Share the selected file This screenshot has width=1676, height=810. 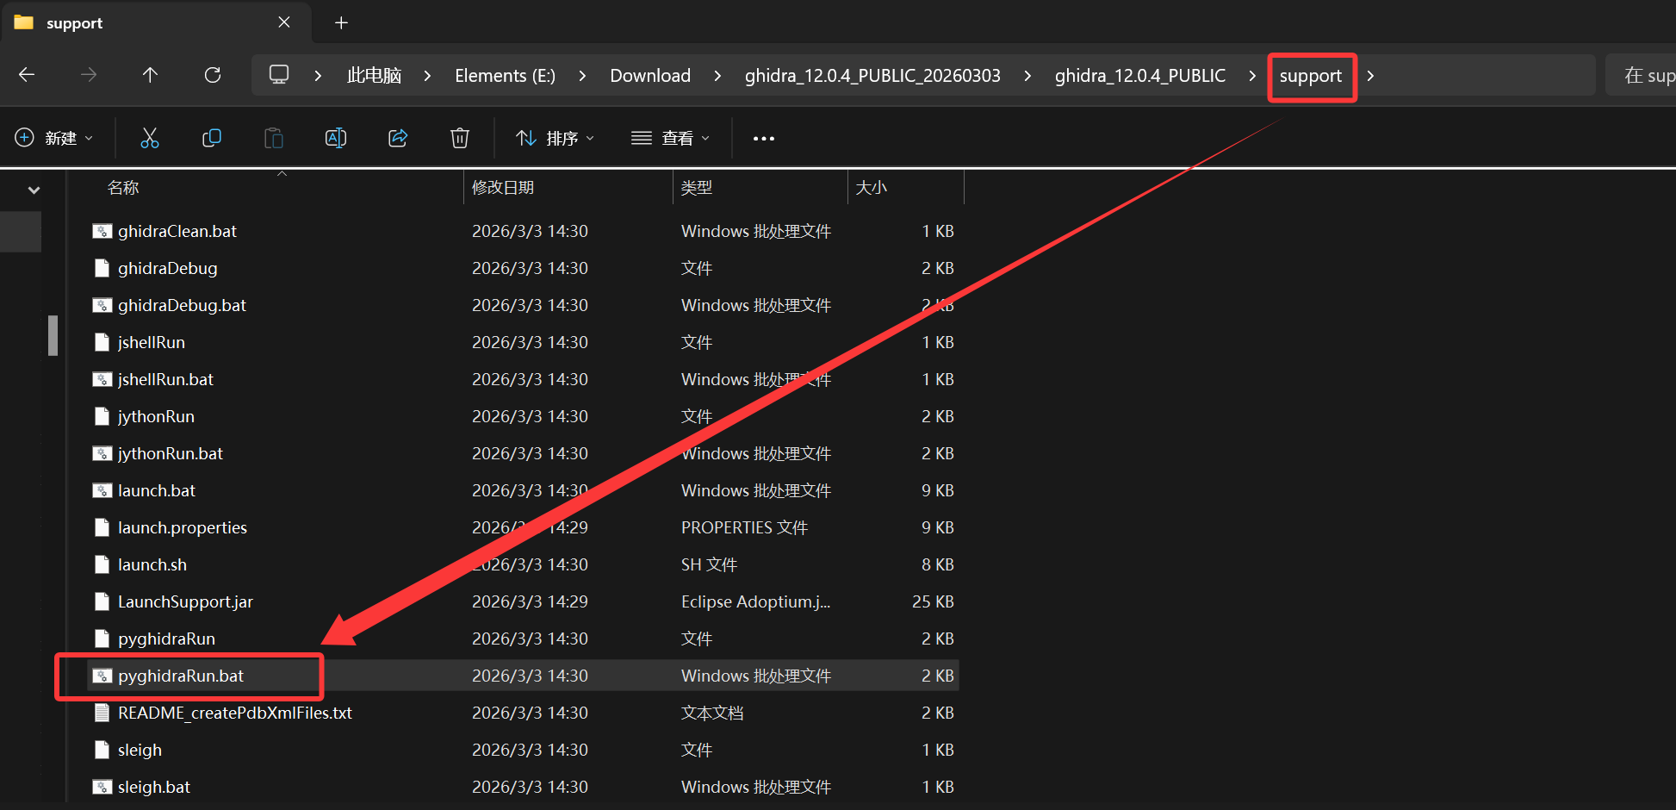(398, 138)
